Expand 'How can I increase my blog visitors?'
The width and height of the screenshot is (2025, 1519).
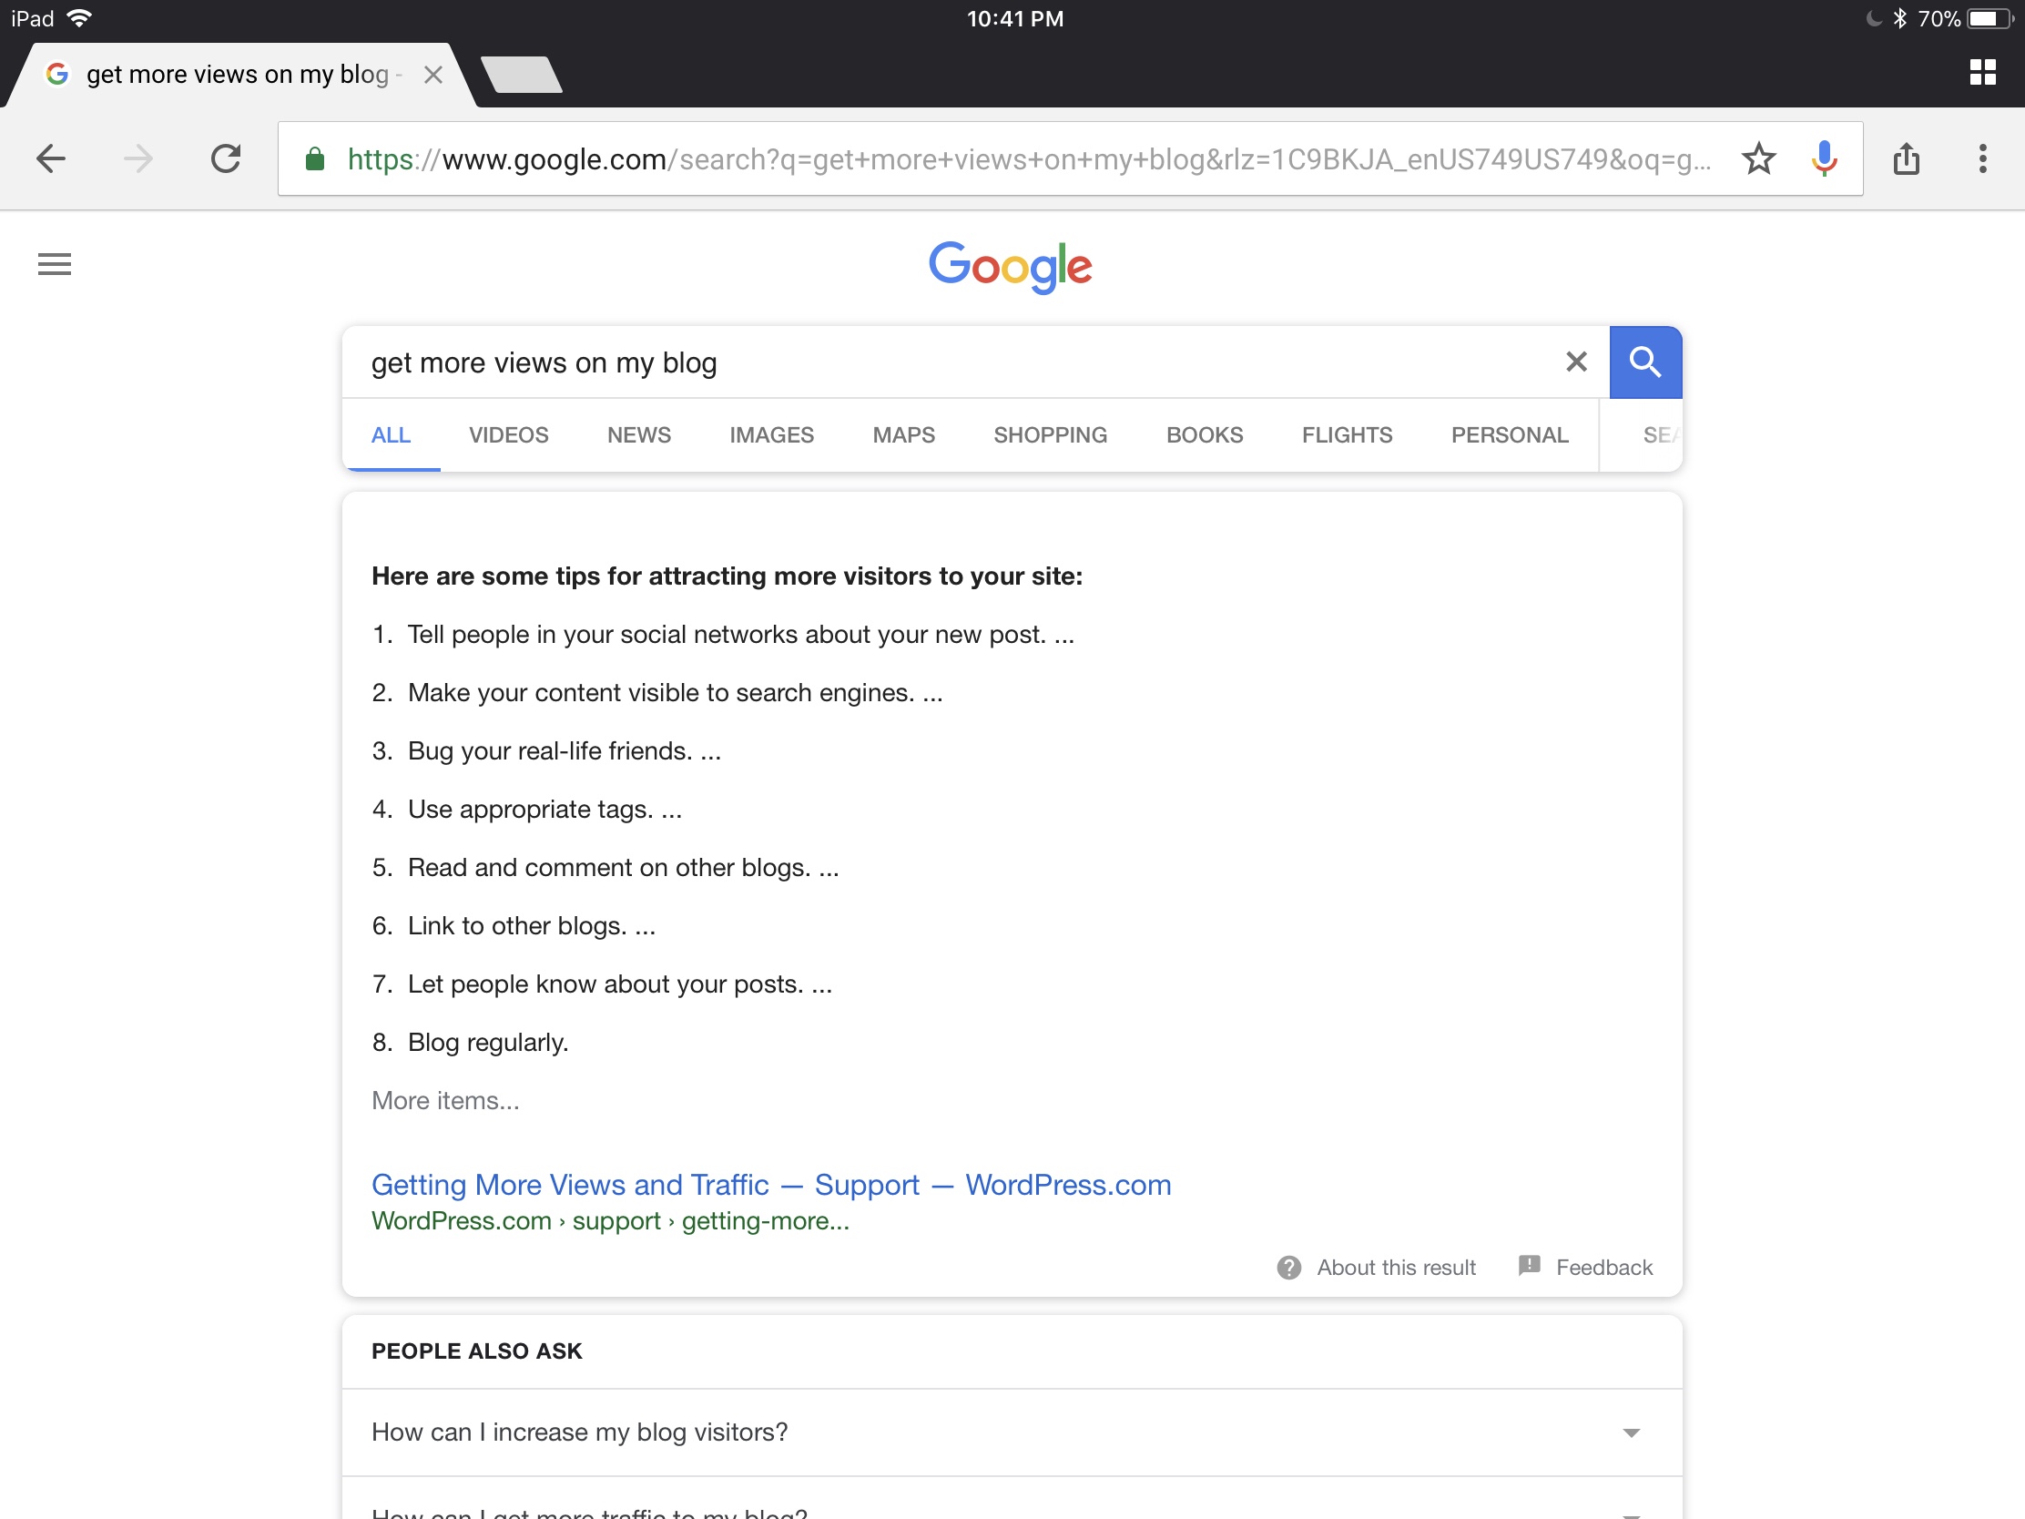pos(1631,1432)
